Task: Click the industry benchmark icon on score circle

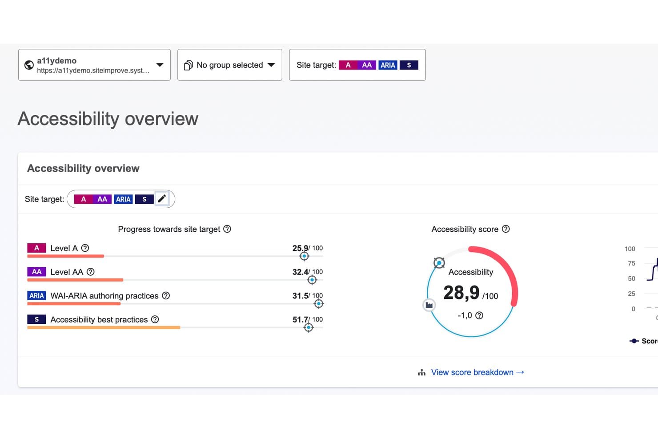Action: point(429,305)
